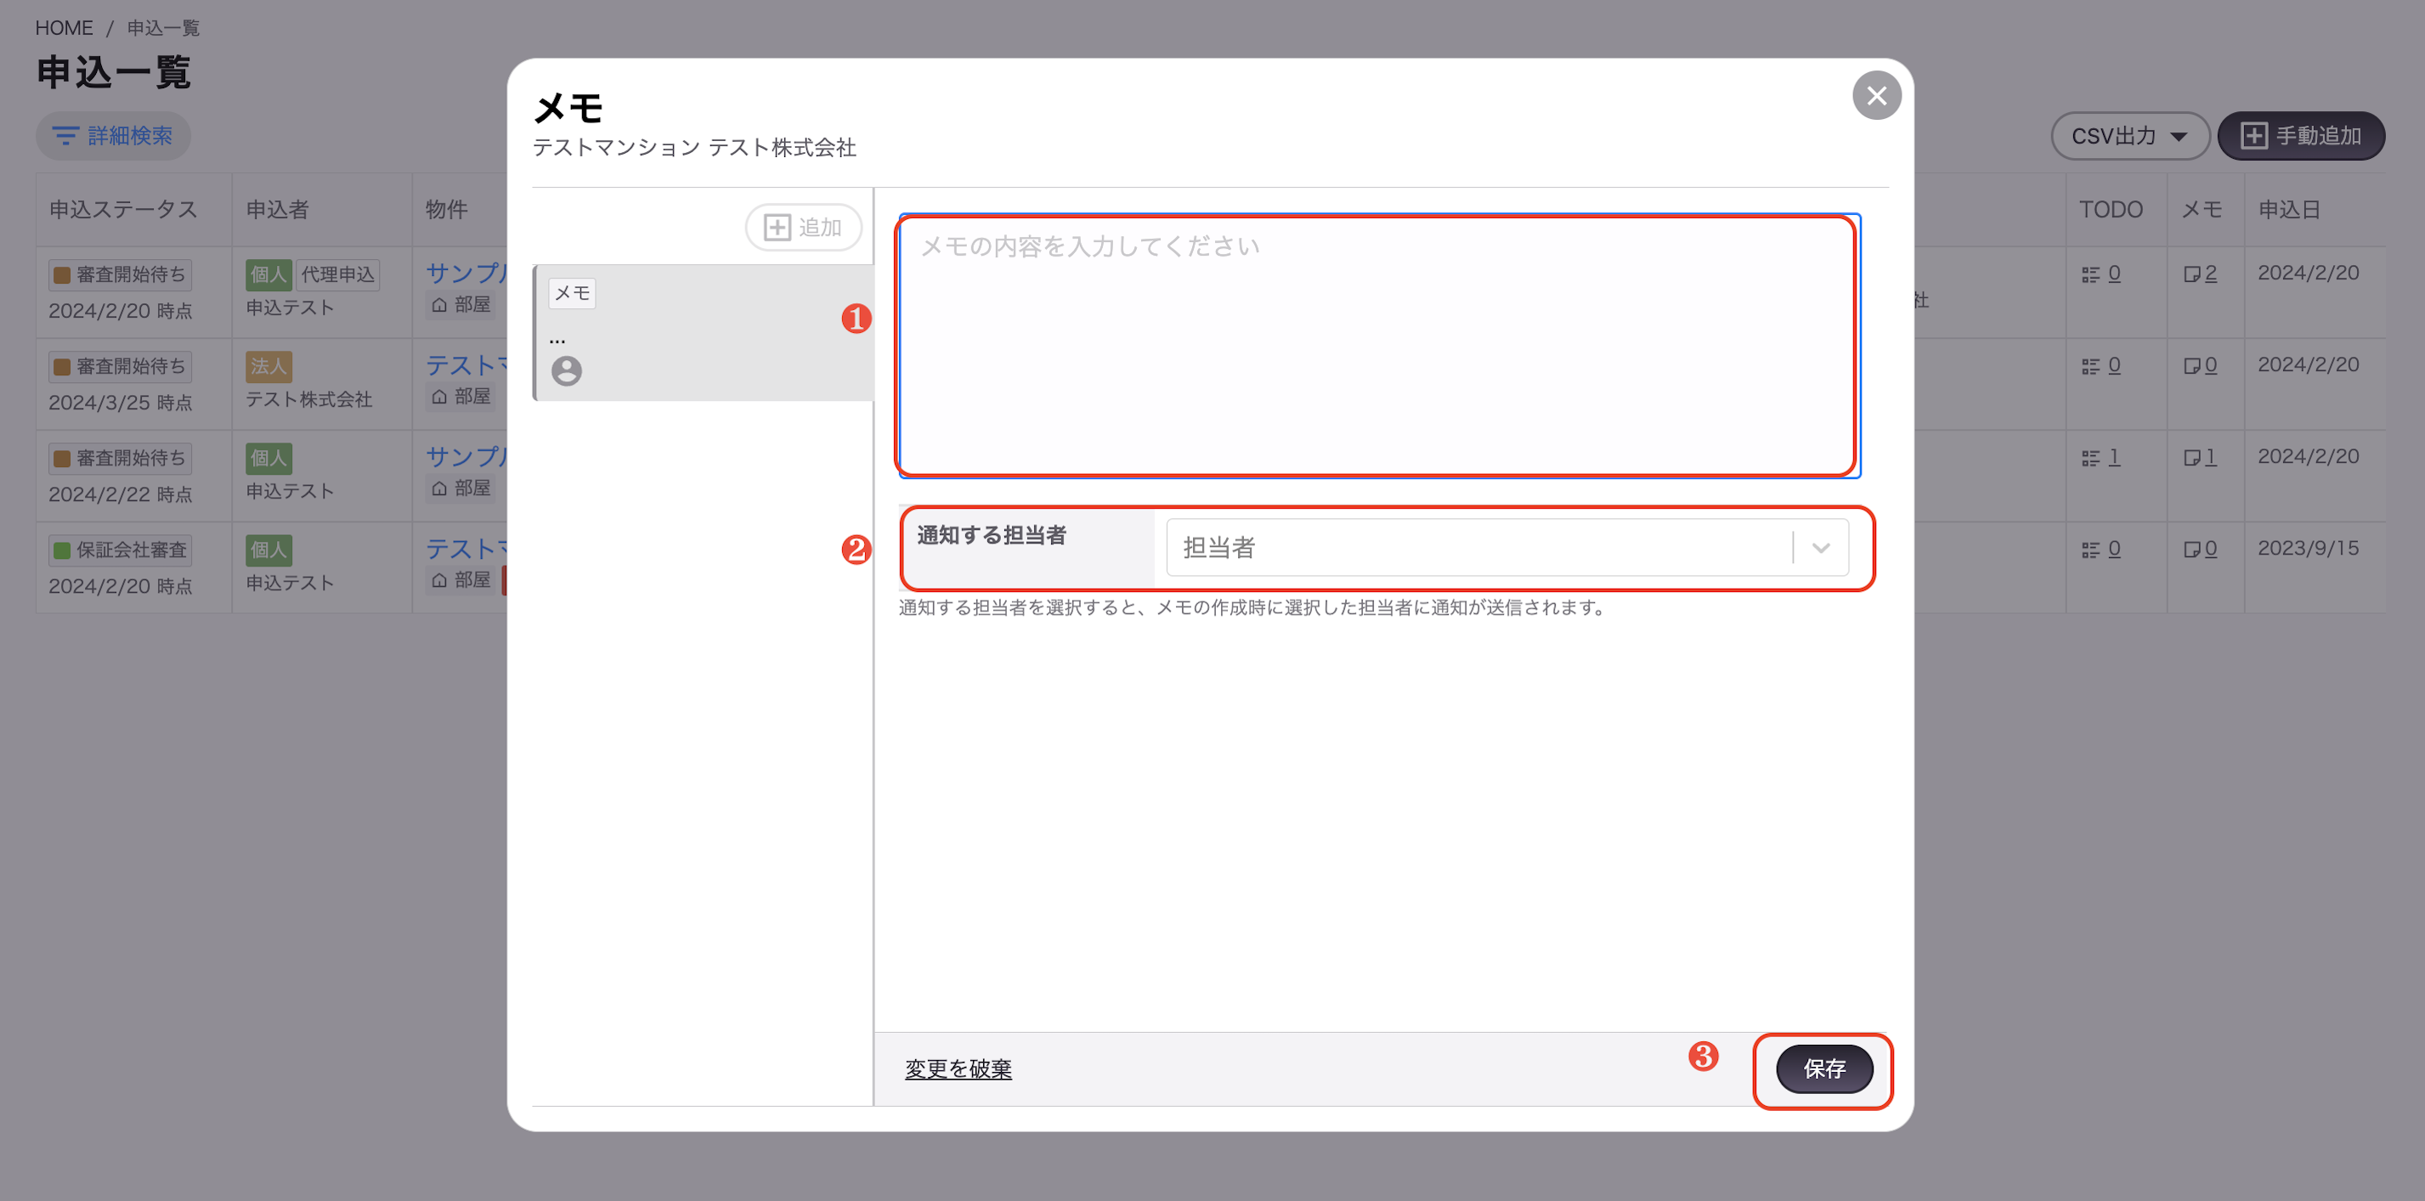Click the user avatar icon in the memo list item
The image size is (2425, 1201).
(x=567, y=371)
